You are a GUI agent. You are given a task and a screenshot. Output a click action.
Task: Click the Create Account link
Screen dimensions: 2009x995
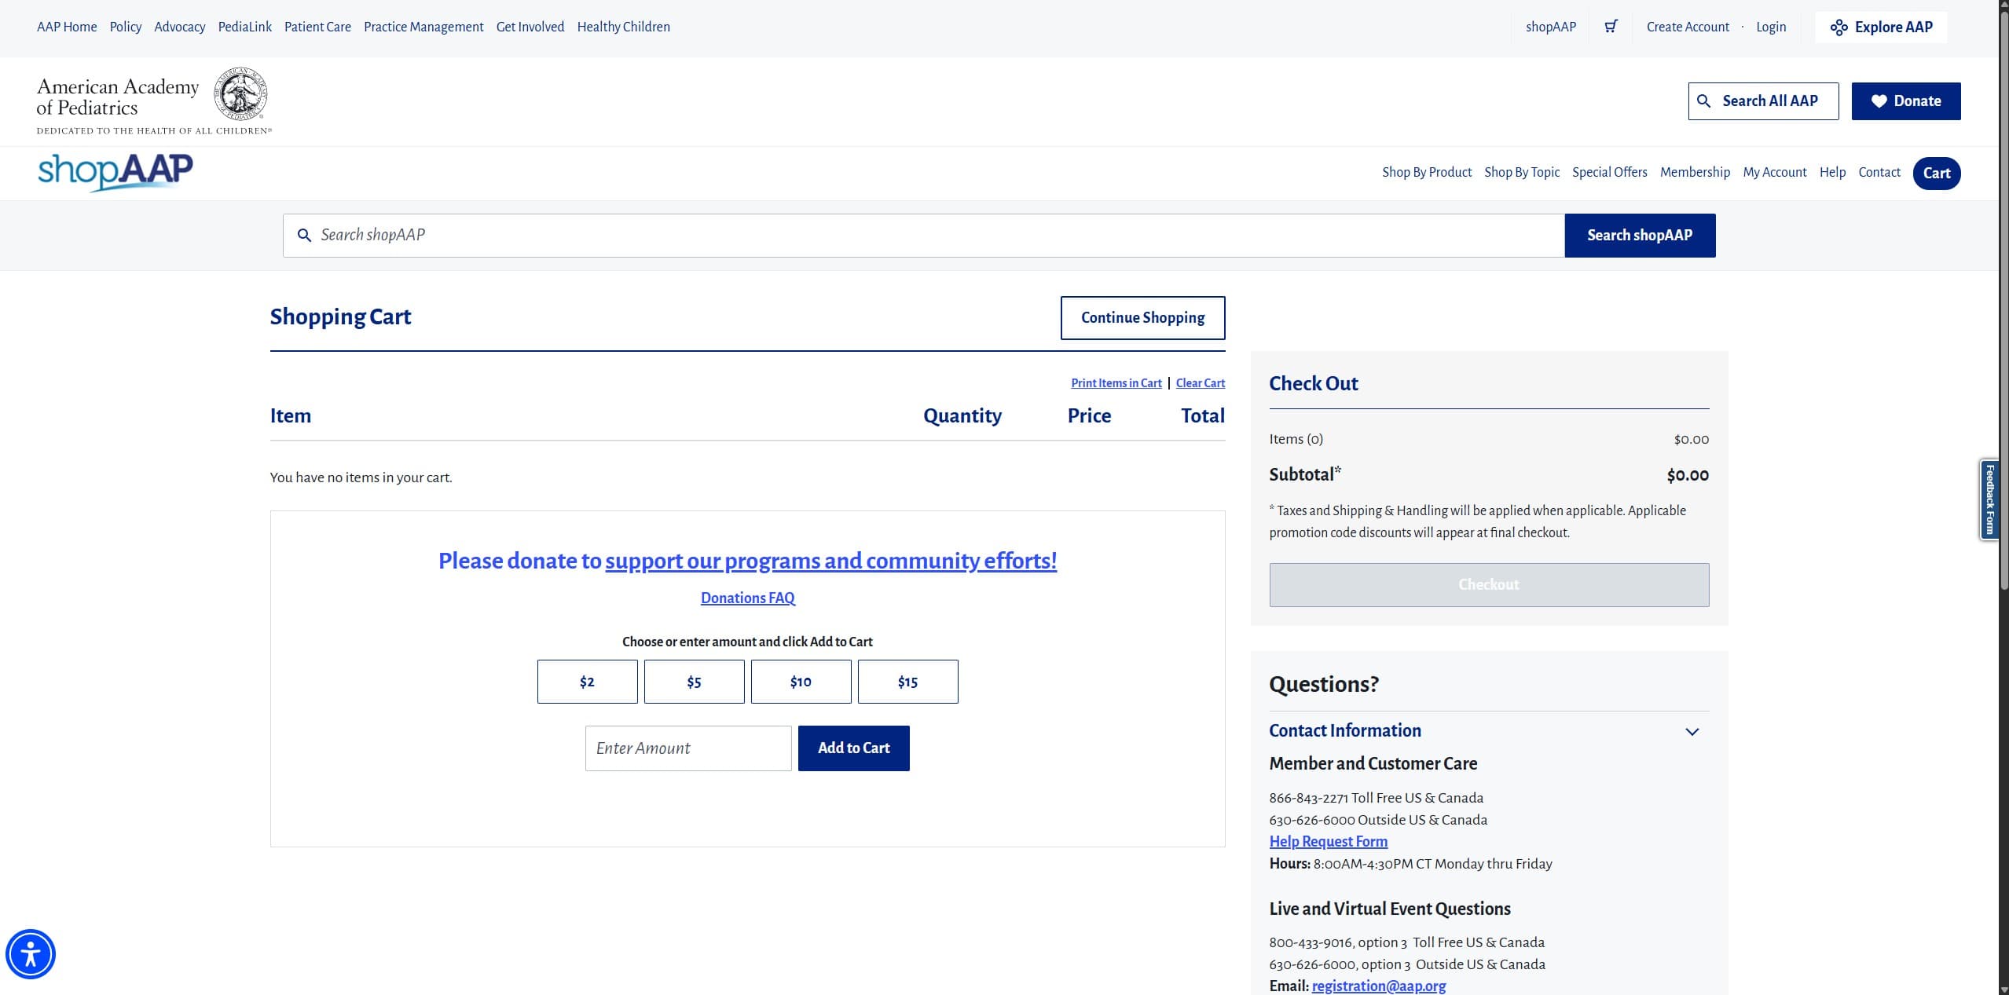[1688, 27]
